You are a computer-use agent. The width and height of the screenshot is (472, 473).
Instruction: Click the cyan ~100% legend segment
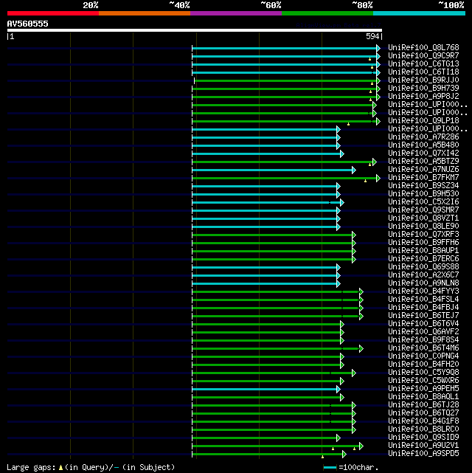[x=419, y=13]
